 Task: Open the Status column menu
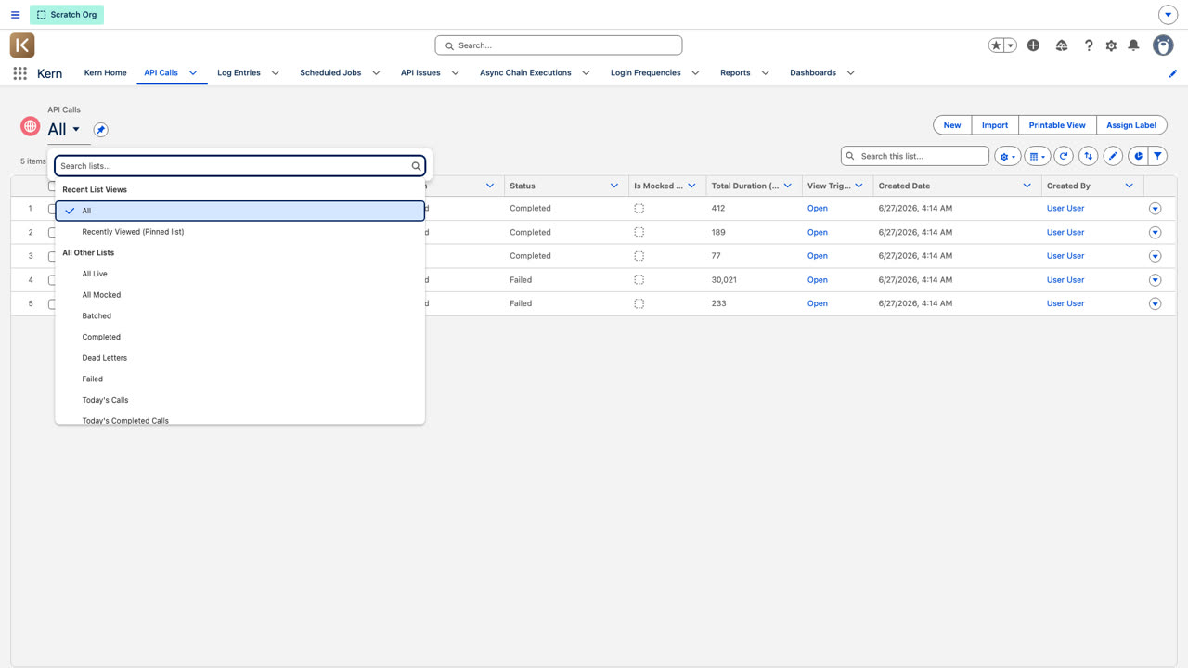click(x=613, y=186)
